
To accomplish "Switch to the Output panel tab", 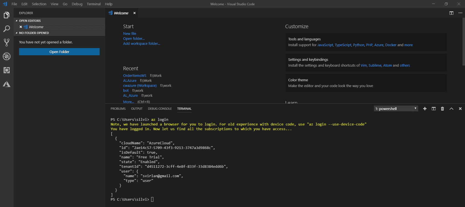I will (137, 109).
